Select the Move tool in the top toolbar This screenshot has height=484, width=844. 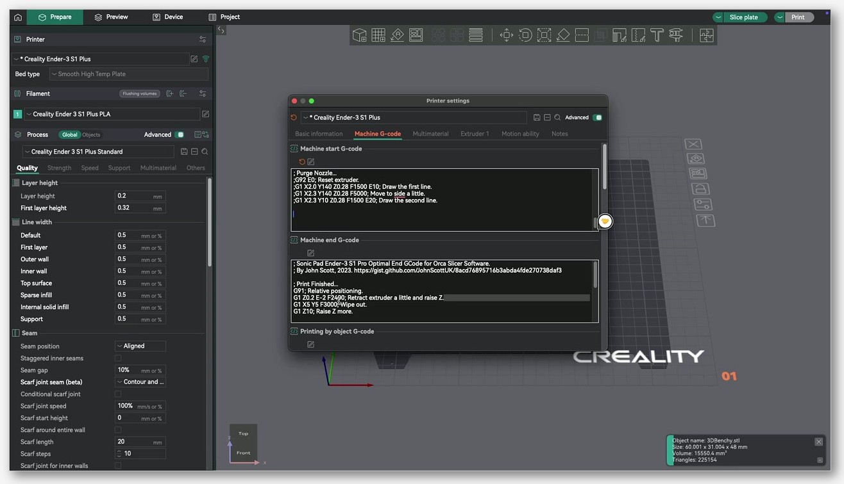click(x=507, y=35)
